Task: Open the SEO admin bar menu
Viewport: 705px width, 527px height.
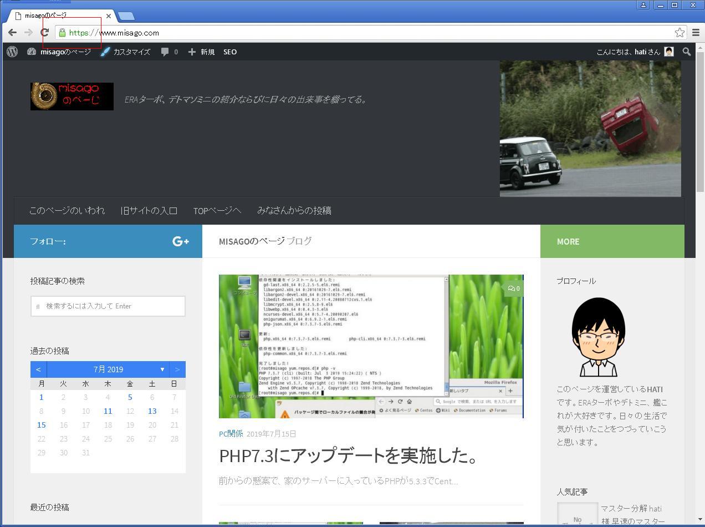Action: click(230, 52)
